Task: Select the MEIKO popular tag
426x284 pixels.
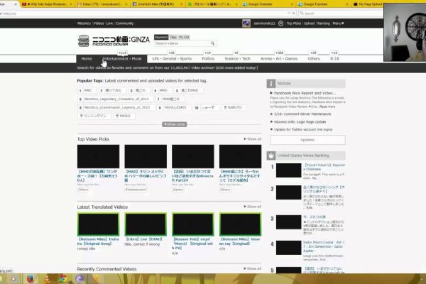Action: [x=123, y=116]
